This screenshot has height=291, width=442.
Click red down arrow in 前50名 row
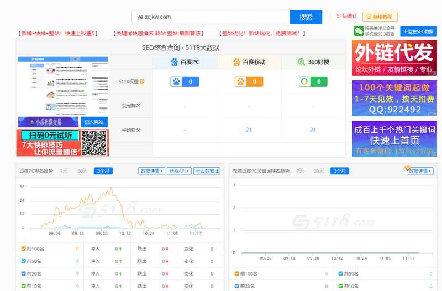tap(167, 261)
